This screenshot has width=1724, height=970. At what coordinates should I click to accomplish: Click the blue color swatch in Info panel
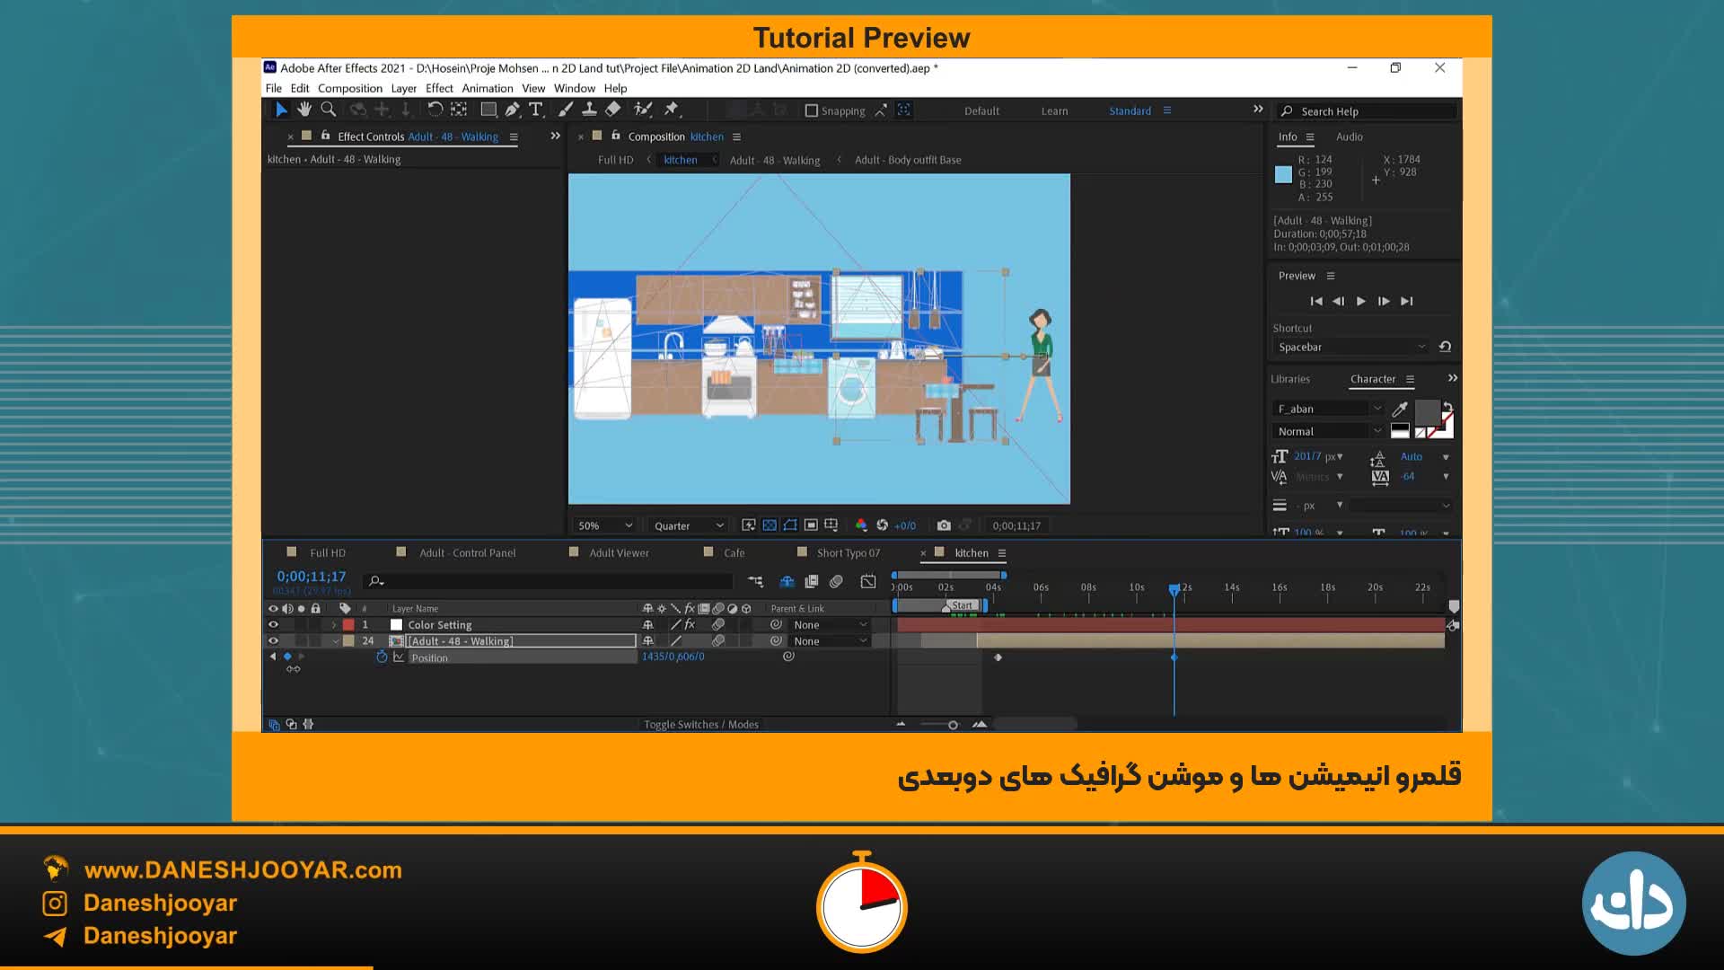click(1283, 174)
